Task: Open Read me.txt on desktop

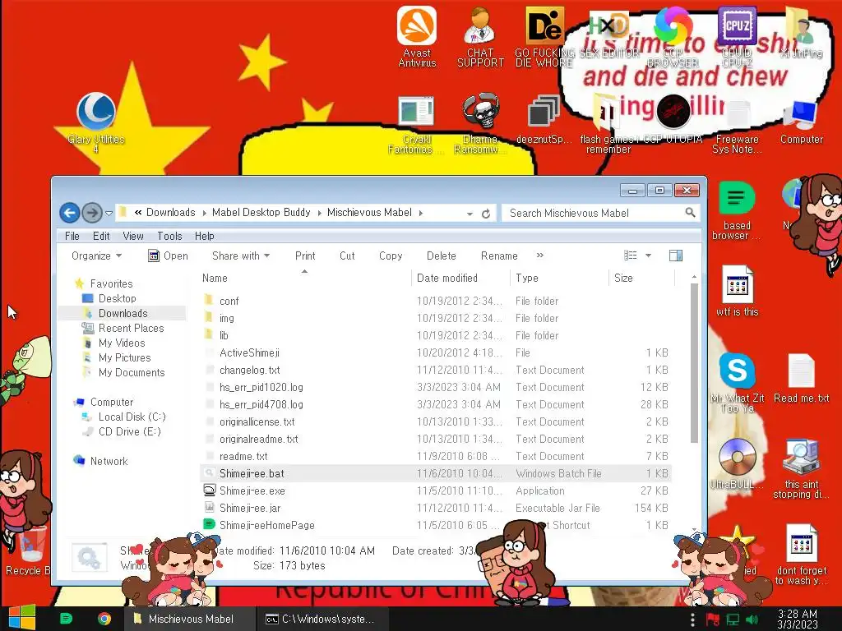Action: pyautogui.click(x=801, y=378)
